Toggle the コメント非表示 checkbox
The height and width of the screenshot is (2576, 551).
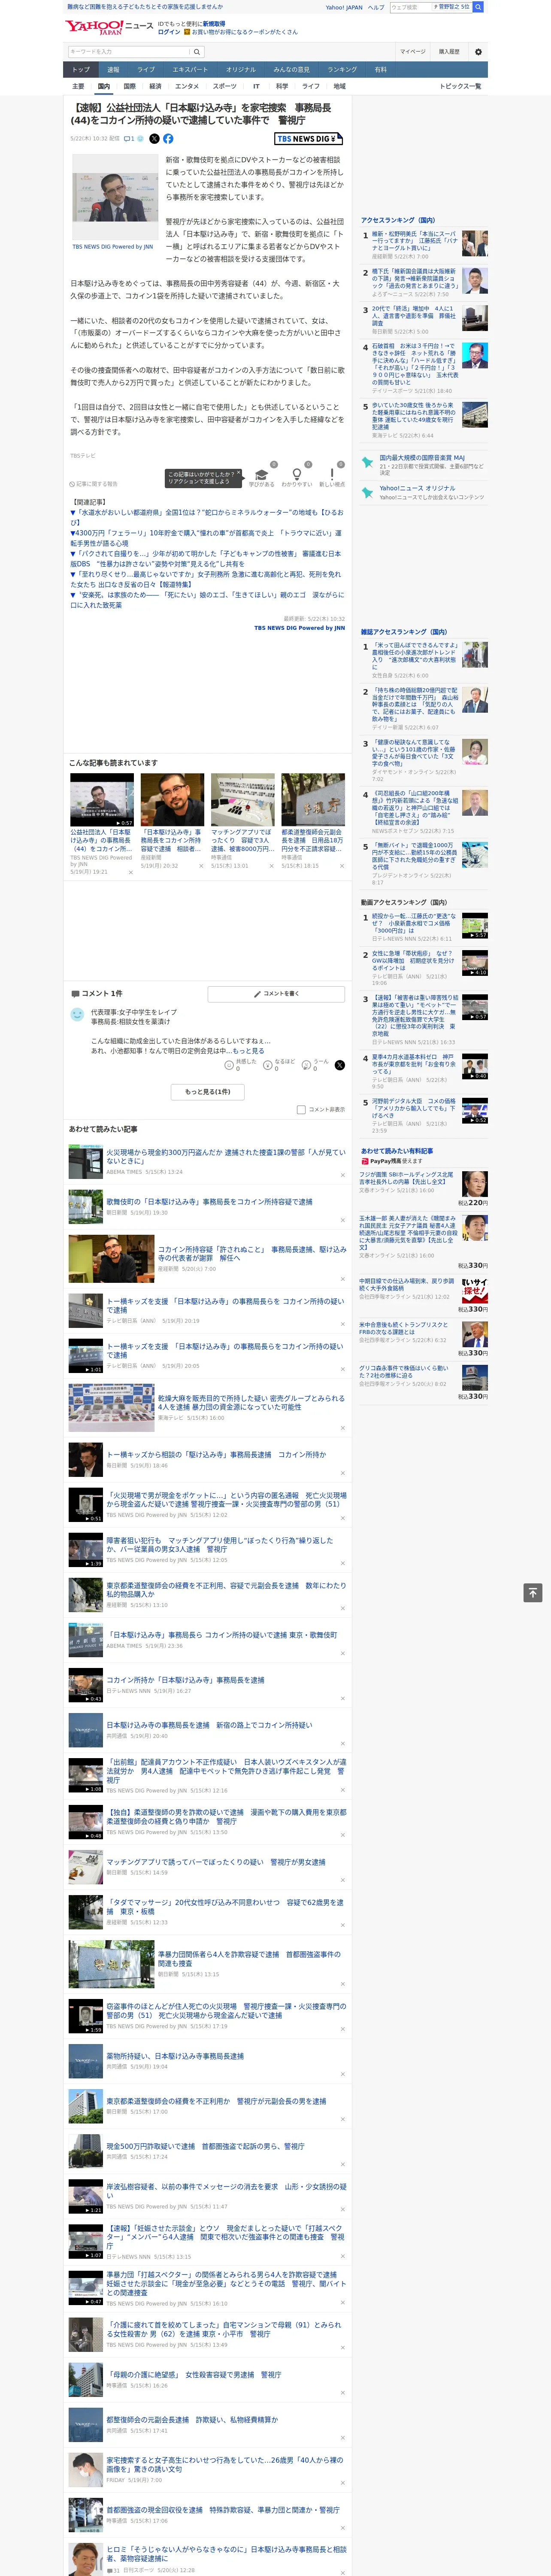coord(301,1109)
